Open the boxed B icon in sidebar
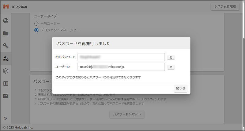This screenshot has width=245, height=131. (6, 83)
